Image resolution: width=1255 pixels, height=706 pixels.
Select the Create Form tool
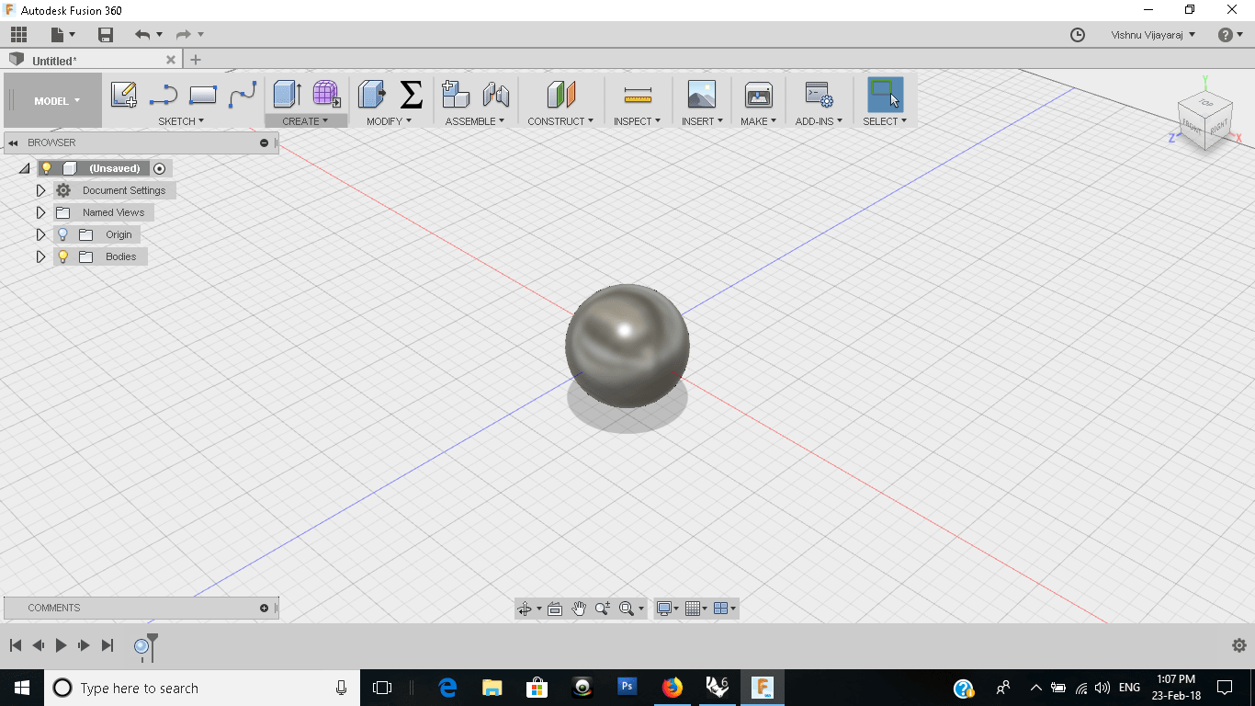point(327,95)
